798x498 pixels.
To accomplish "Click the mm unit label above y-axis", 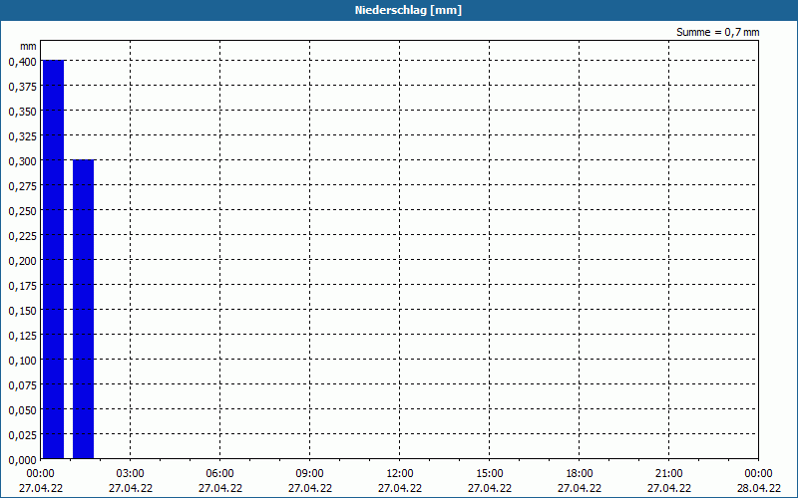I will pos(28,46).
